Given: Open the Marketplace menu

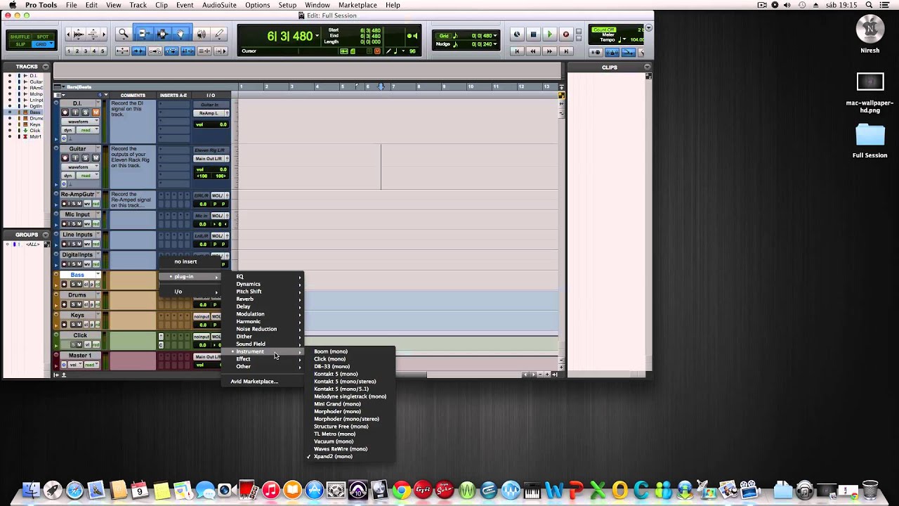Looking at the screenshot, I should pyautogui.click(x=357, y=5).
